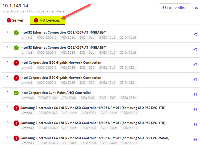Click red warning icon for vmhba1

pyautogui.click(x=16, y=108)
